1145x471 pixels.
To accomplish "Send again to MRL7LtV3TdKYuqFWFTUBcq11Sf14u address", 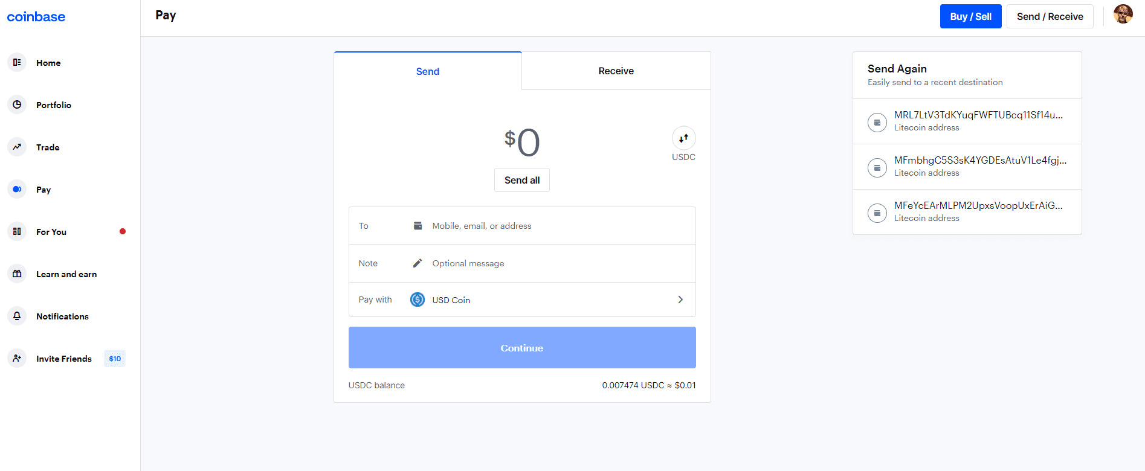I will point(967,121).
